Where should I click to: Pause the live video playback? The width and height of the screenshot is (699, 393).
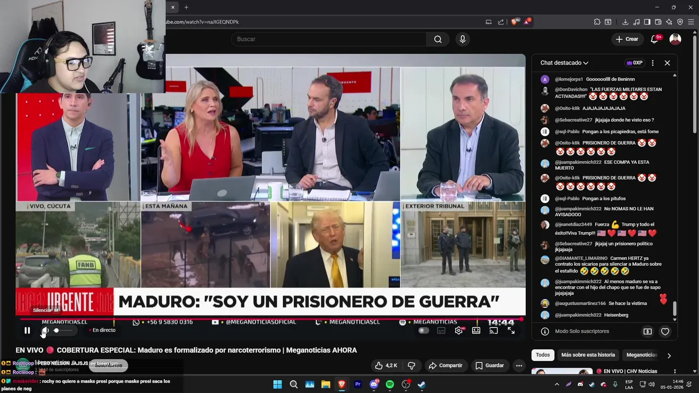pyautogui.click(x=27, y=330)
